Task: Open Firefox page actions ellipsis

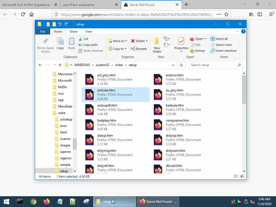Action: [x=219, y=14]
